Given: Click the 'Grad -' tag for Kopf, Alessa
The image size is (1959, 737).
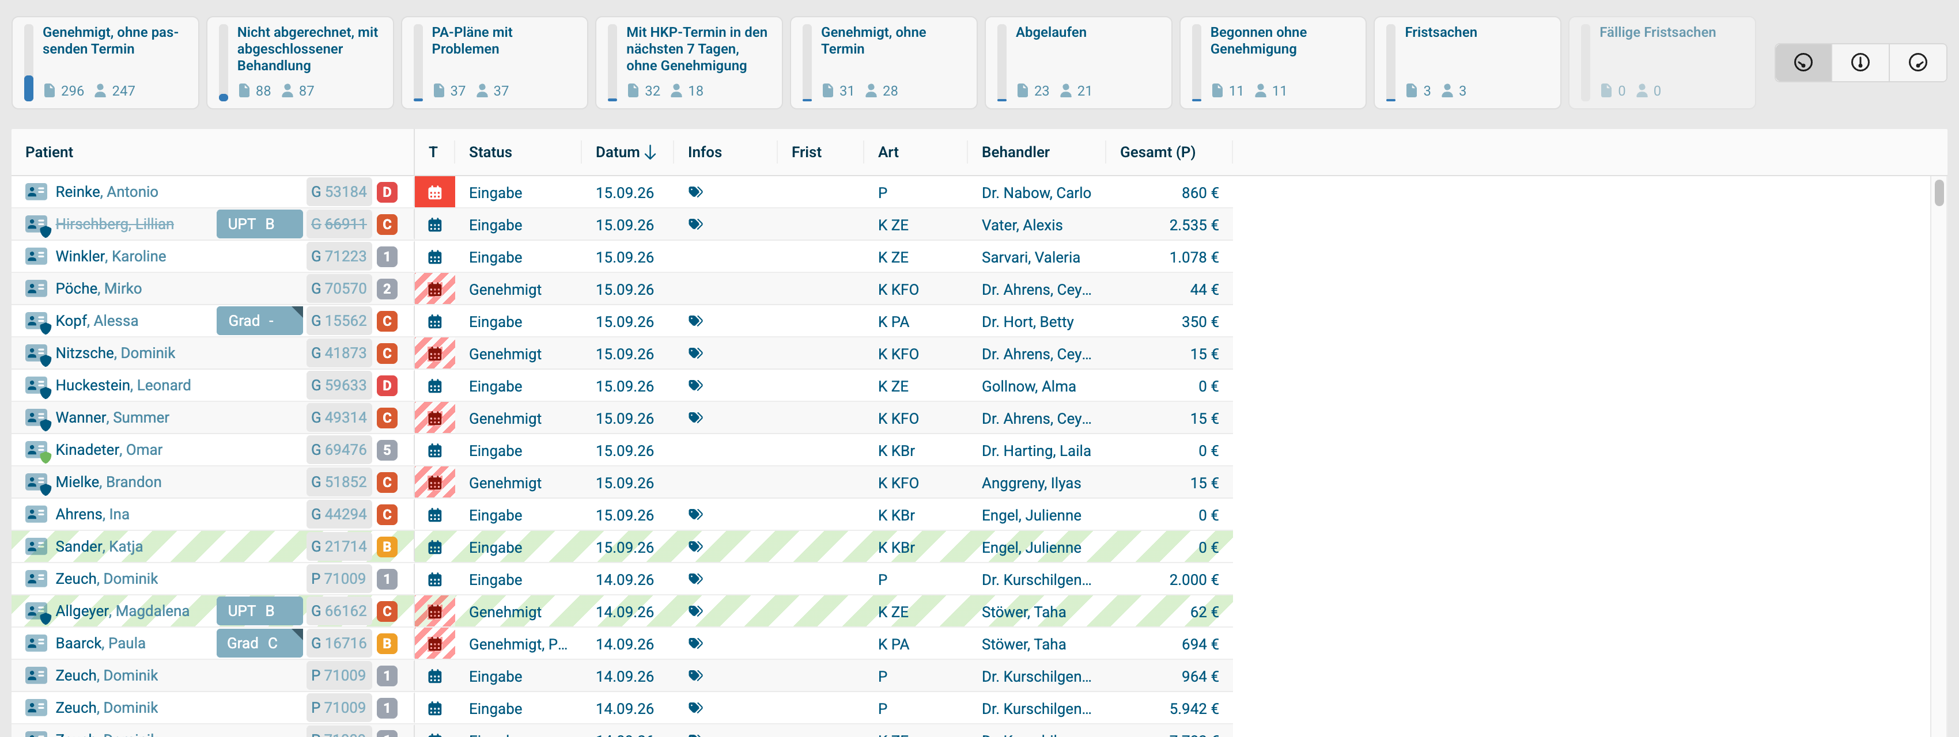Looking at the screenshot, I should pyautogui.click(x=259, y=321).
